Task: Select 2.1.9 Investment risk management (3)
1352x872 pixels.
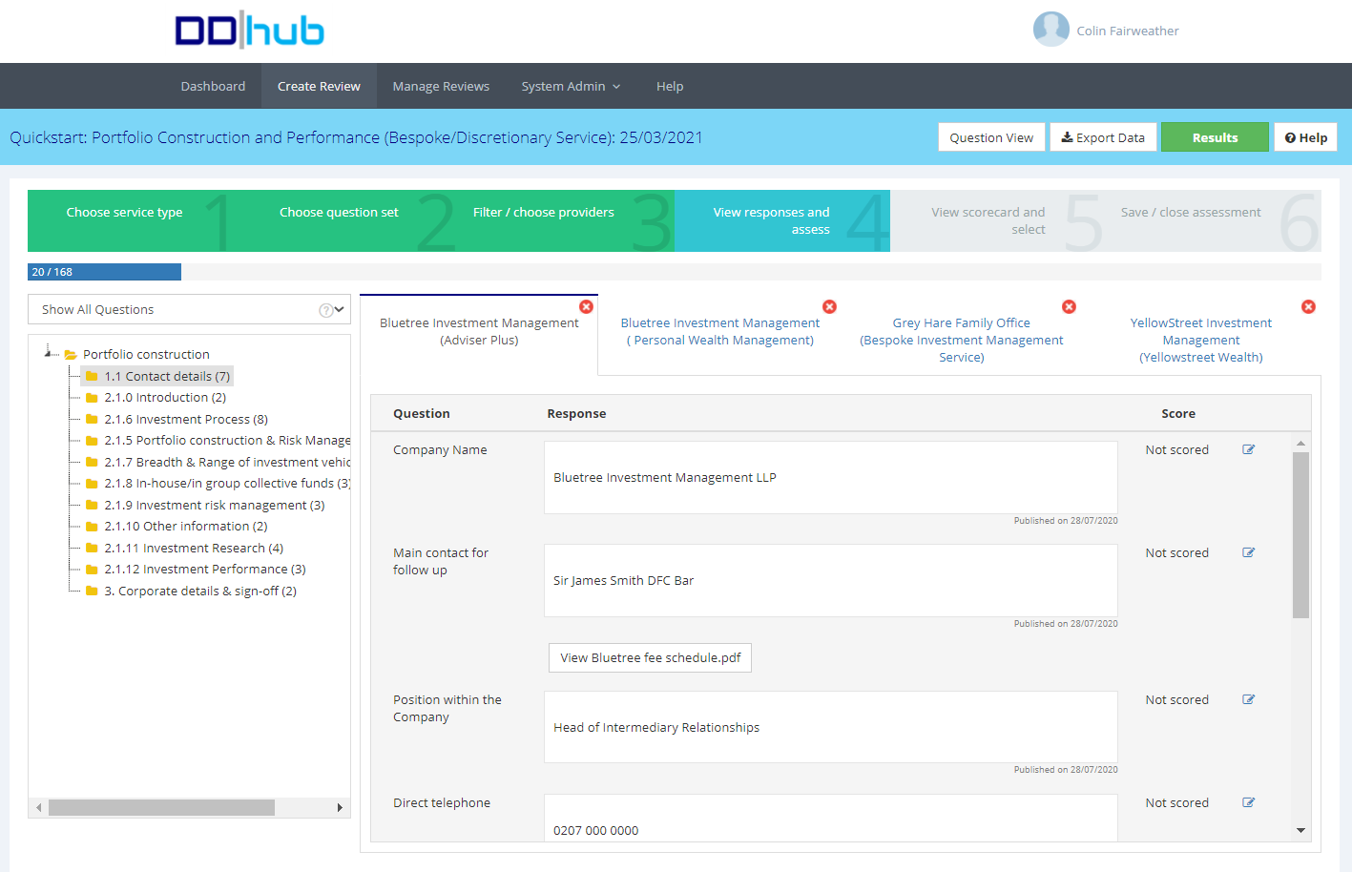Action: tap(215, 505)
